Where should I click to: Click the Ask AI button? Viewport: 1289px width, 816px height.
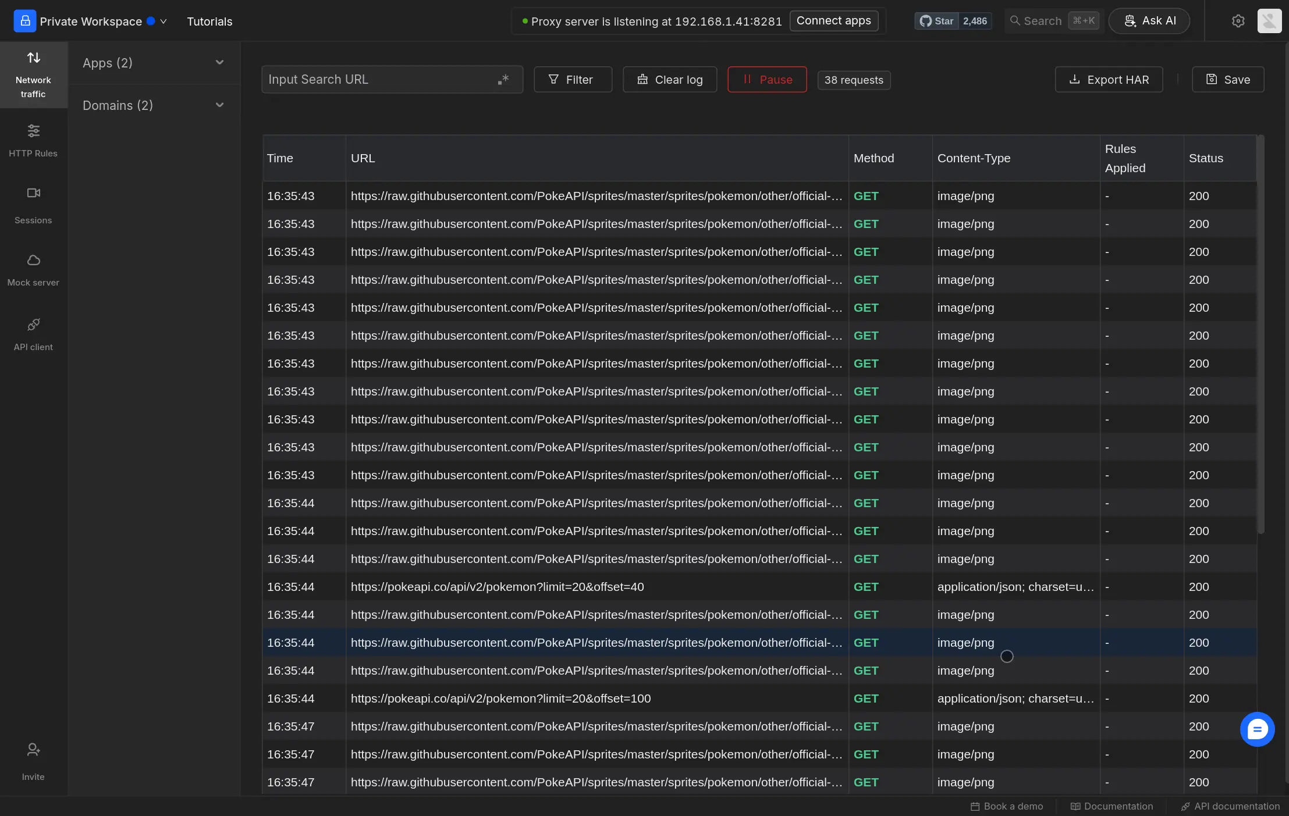click(1149, 21)
